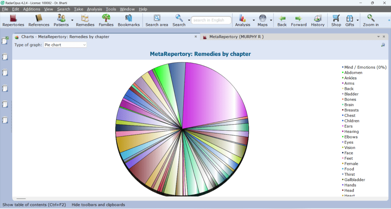This screenshot has height=209, width=391.
Task: Go Back with the green arrow
Action: 282,21
